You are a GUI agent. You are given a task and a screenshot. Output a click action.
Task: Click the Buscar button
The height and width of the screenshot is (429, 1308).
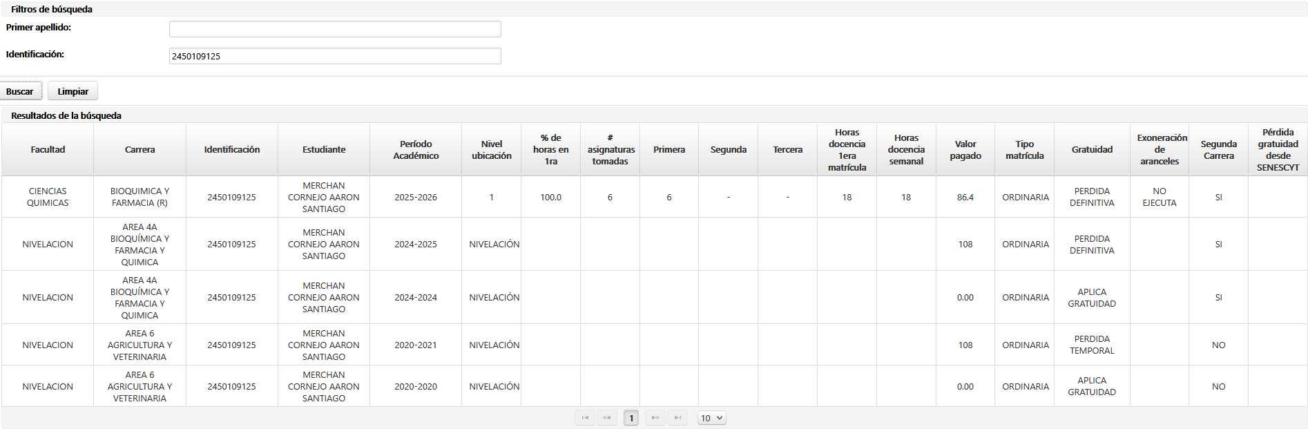(21, 91)
